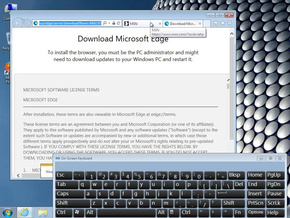Open the Windows Start button

coord(8,212)
